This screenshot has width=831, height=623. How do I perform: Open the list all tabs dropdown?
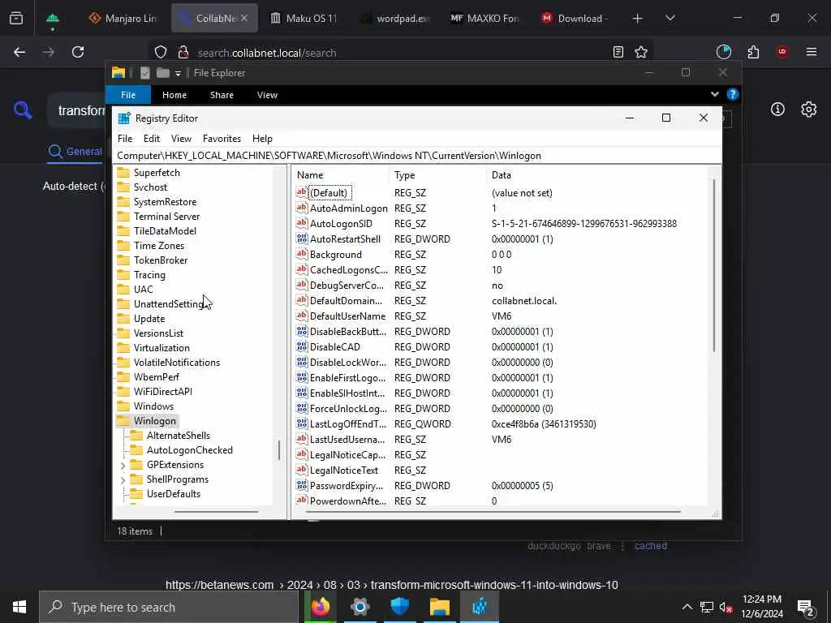(x=670, y=18)
